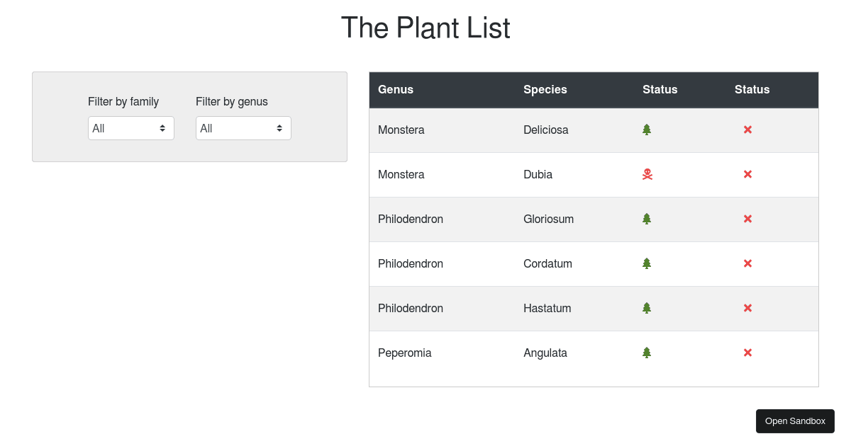The height and width of the screenshot is (446, 851).
Task: Click the tree icon for Philodendron Gloriosum
Action: (646, 219)
